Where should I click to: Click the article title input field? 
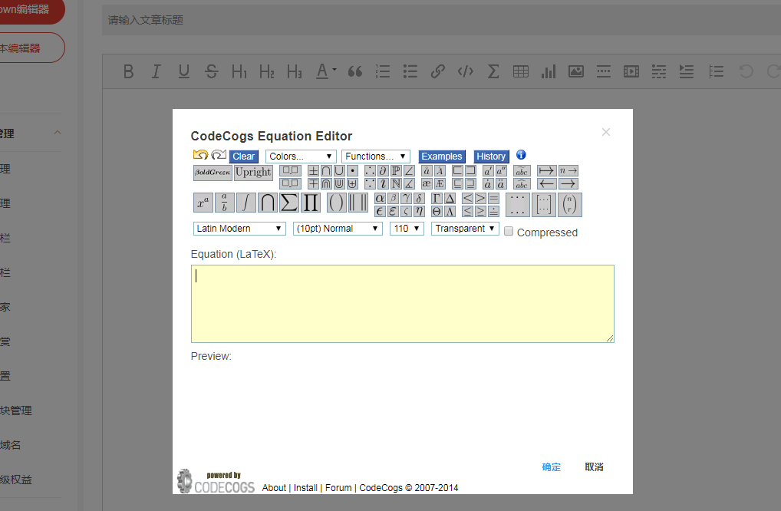coord(441,20)
